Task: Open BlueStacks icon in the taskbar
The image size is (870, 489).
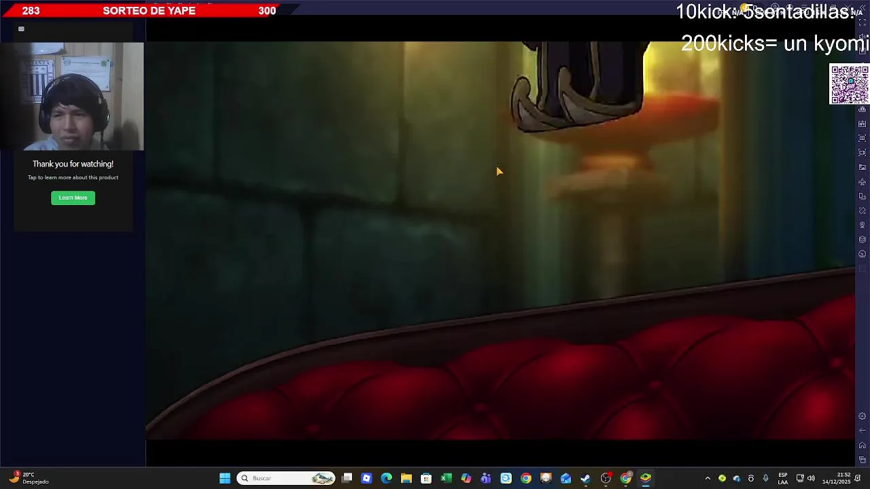Action: (645, 478)
